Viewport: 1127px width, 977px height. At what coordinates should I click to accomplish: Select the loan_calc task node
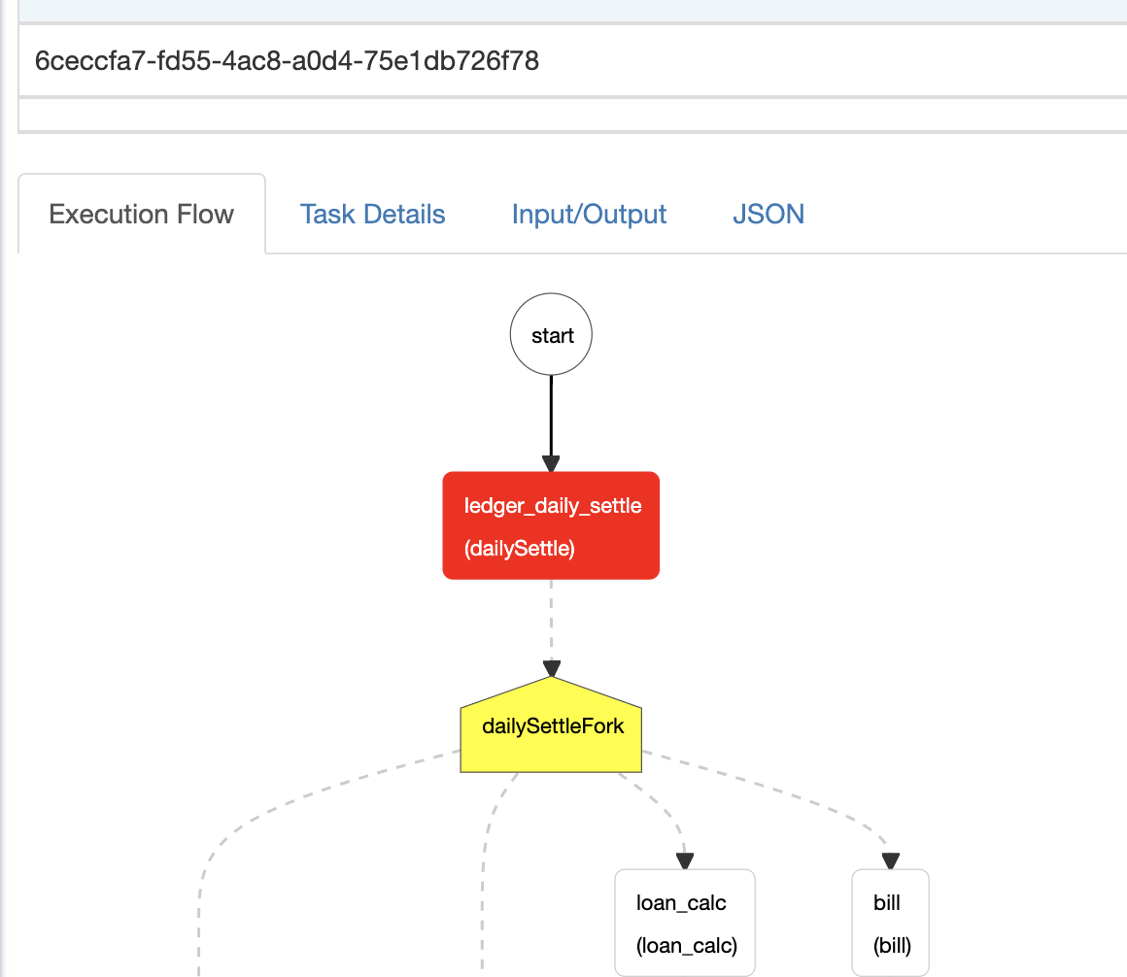point(685,924)
